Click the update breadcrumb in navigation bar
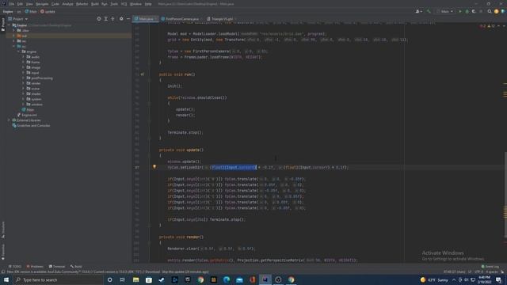This screenshot has width=507, height=285. 48,11
